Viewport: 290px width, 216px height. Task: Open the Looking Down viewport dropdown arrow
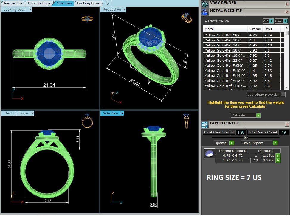[x=30, y=10]
